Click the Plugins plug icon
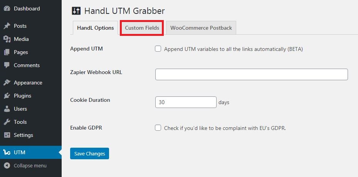 7,96
